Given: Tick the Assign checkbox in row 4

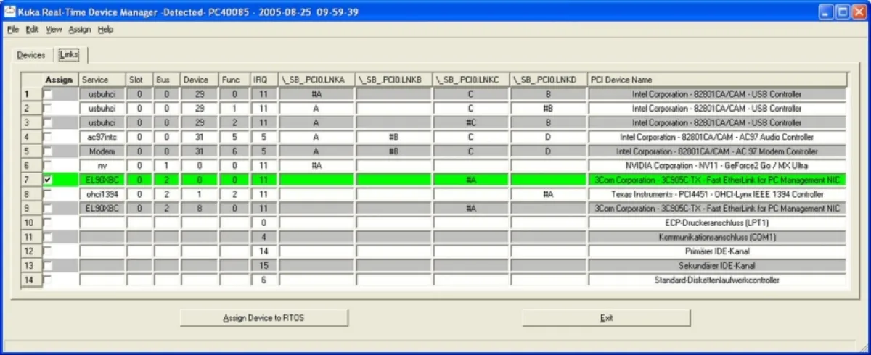Looking at the screenshot, I should [x=48, y=137].
